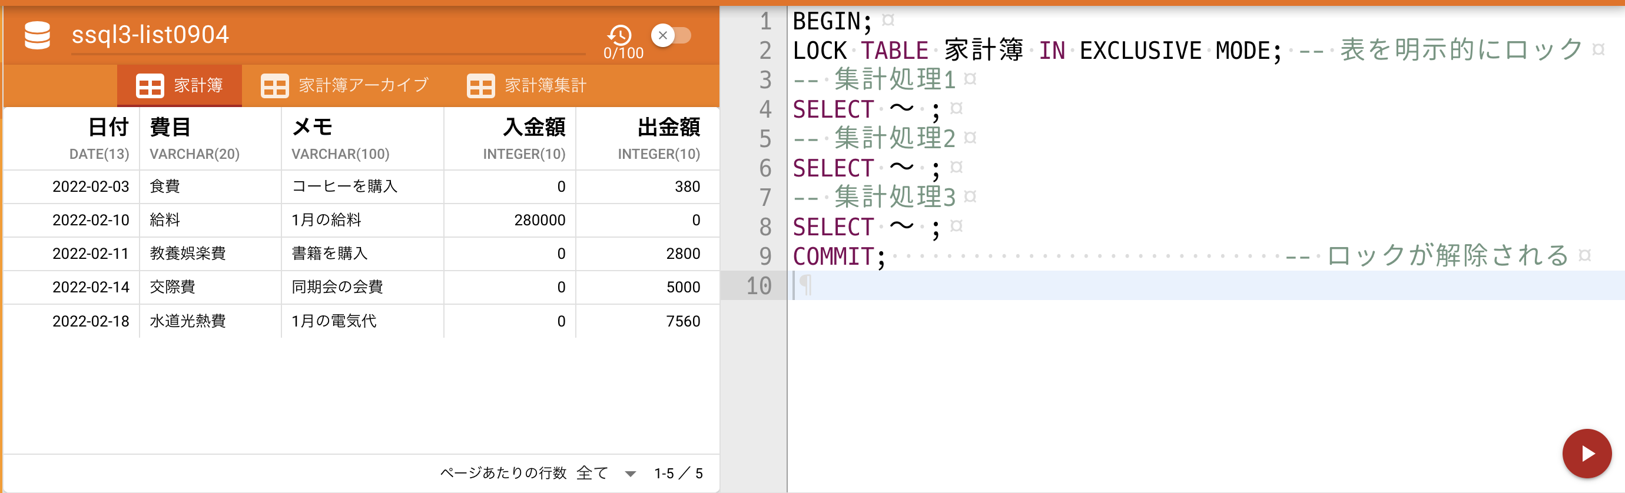
Task: Click the BEGIN; line in the editor
Action: pyautogui.click(x=833, y=21)
